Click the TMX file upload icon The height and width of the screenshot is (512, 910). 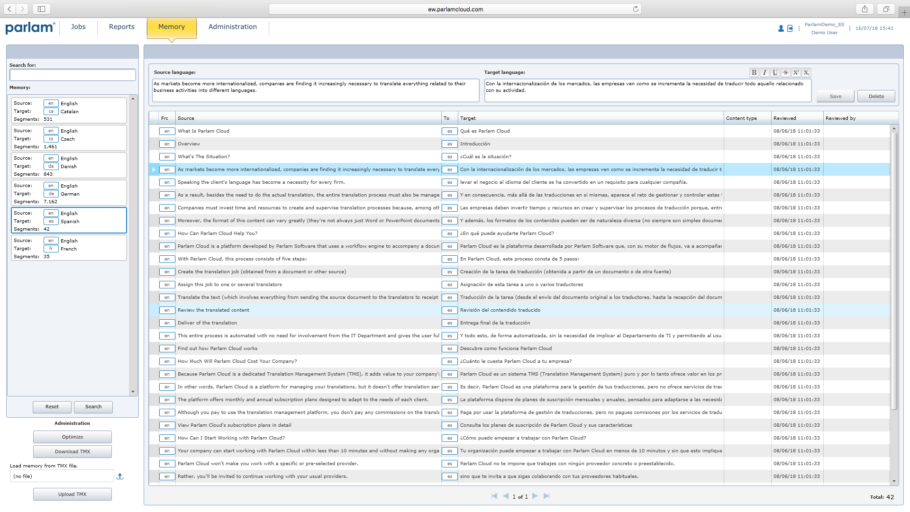click(120, 476)
